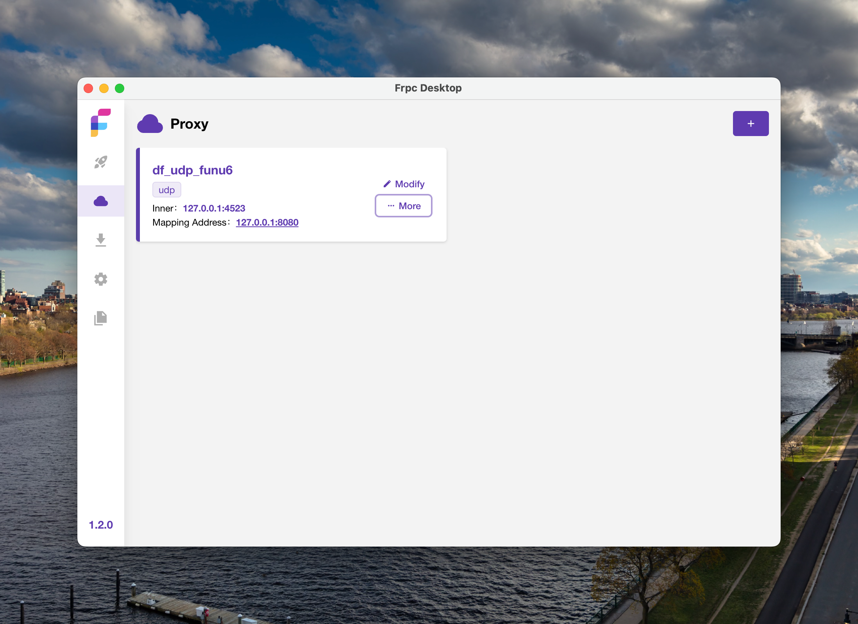Open the logs file icon in sidebar

tap(100, 318)
